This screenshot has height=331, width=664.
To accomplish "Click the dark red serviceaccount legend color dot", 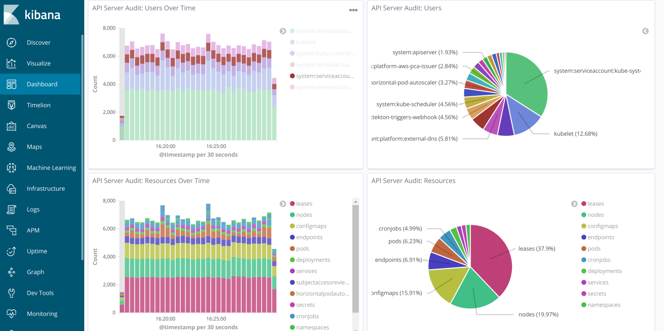I will [x=292, y=76].
